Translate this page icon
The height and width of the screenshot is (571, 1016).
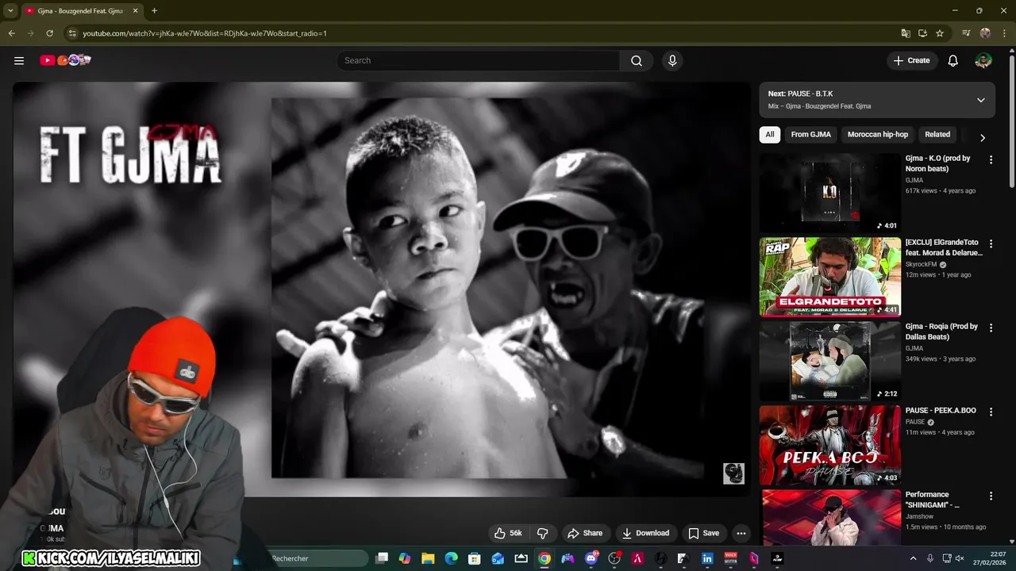[x=906, y=33]
